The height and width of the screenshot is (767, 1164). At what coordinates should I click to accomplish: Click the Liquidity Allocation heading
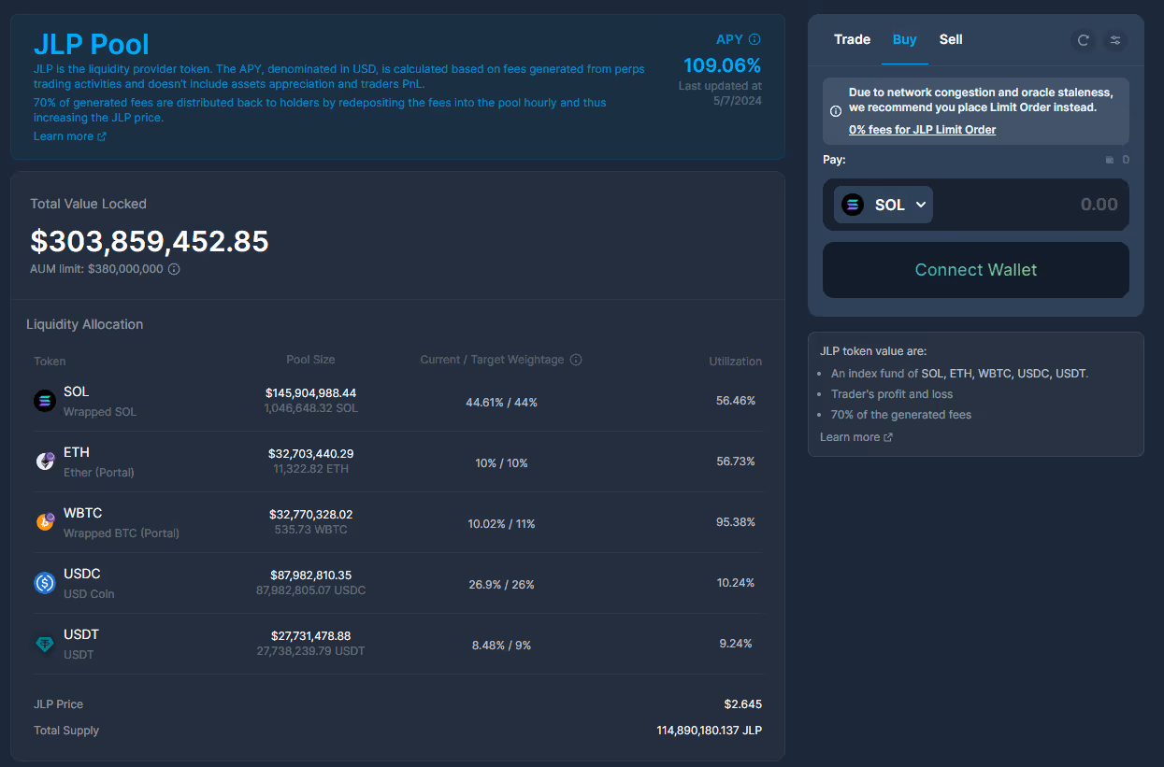coord(85,324)
